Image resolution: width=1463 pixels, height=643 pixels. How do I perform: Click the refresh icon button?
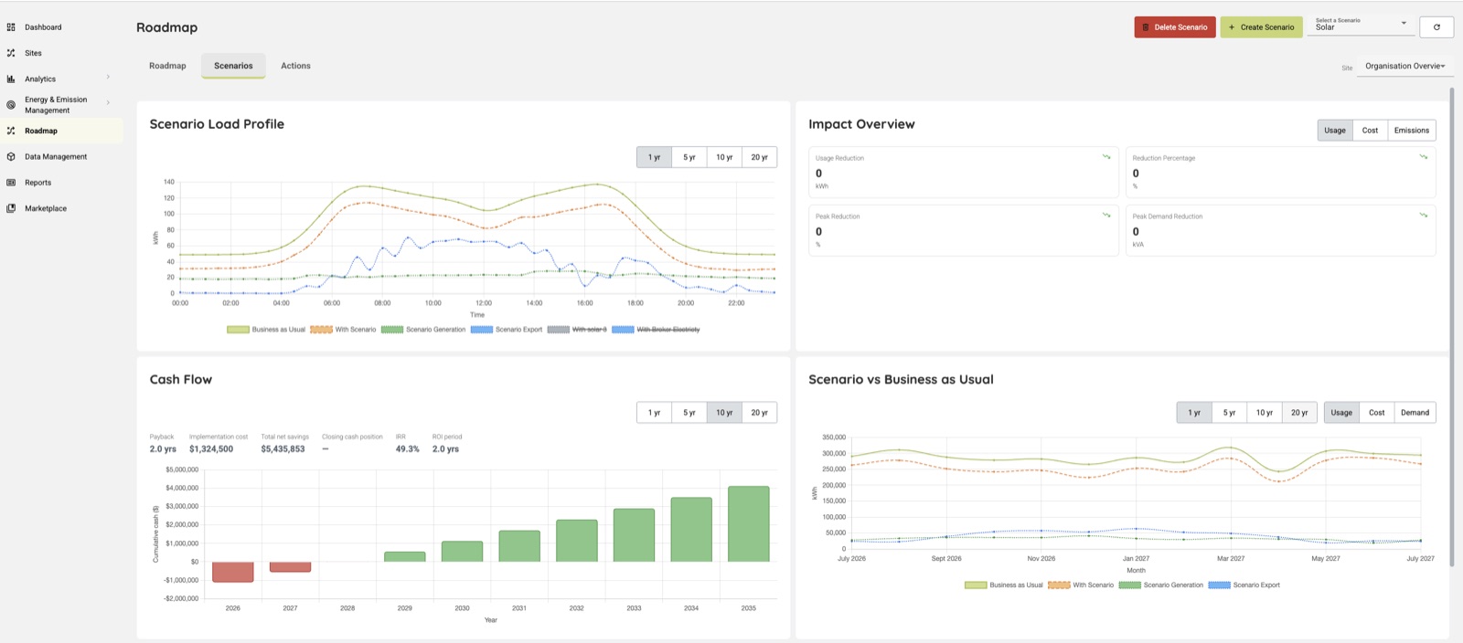click(1436, 27)
